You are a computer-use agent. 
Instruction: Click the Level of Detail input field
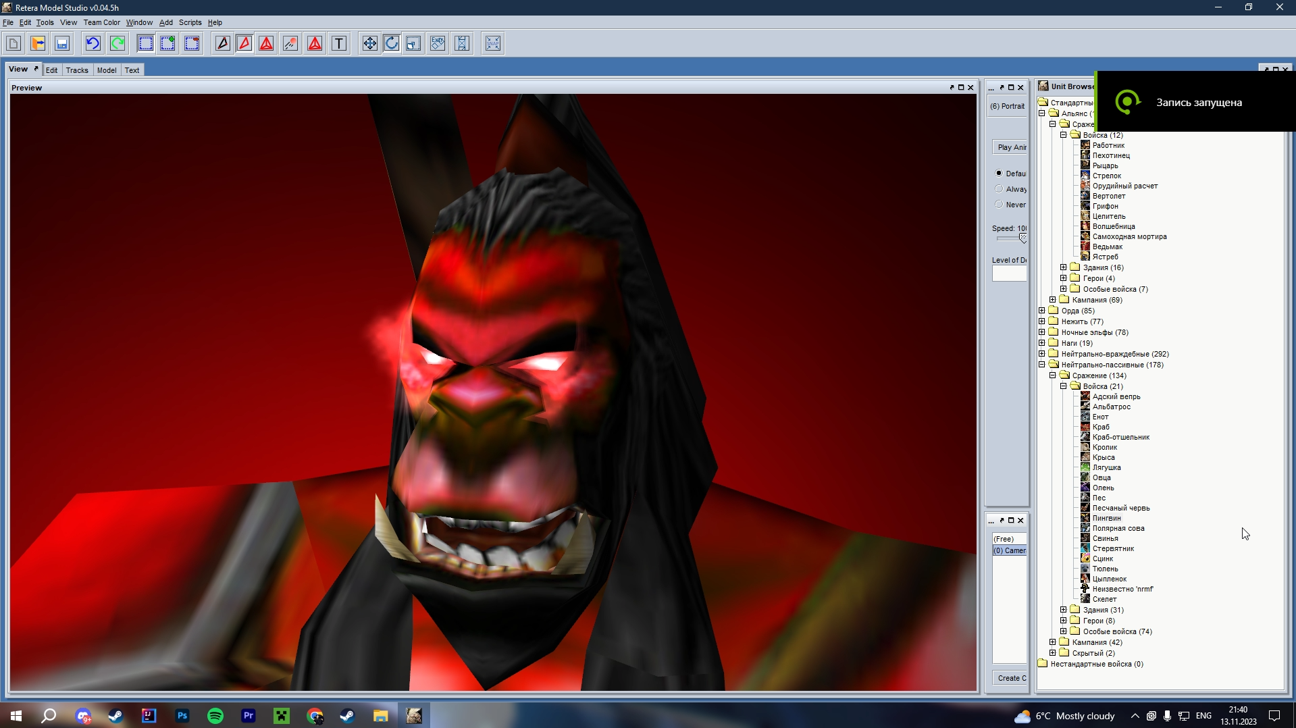(x=1009, y=274)
